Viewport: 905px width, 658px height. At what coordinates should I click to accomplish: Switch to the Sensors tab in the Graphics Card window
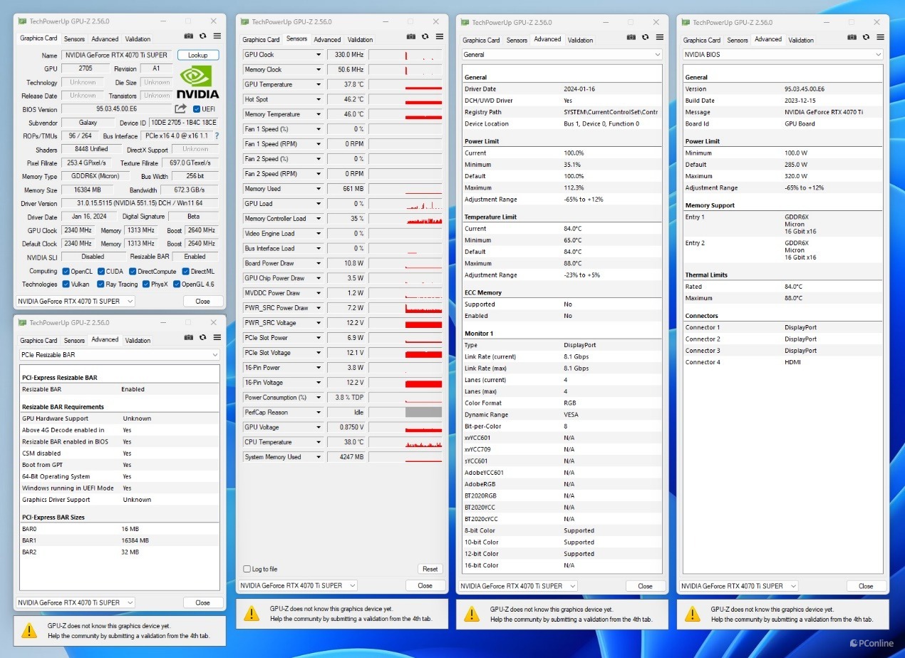coord(73,38)
